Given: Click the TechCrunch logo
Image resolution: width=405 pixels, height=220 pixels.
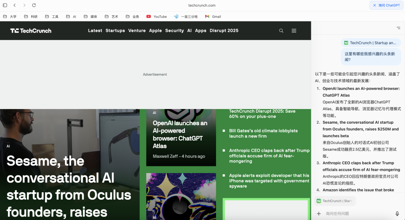Looking at the screenshot, I should 31,31.
